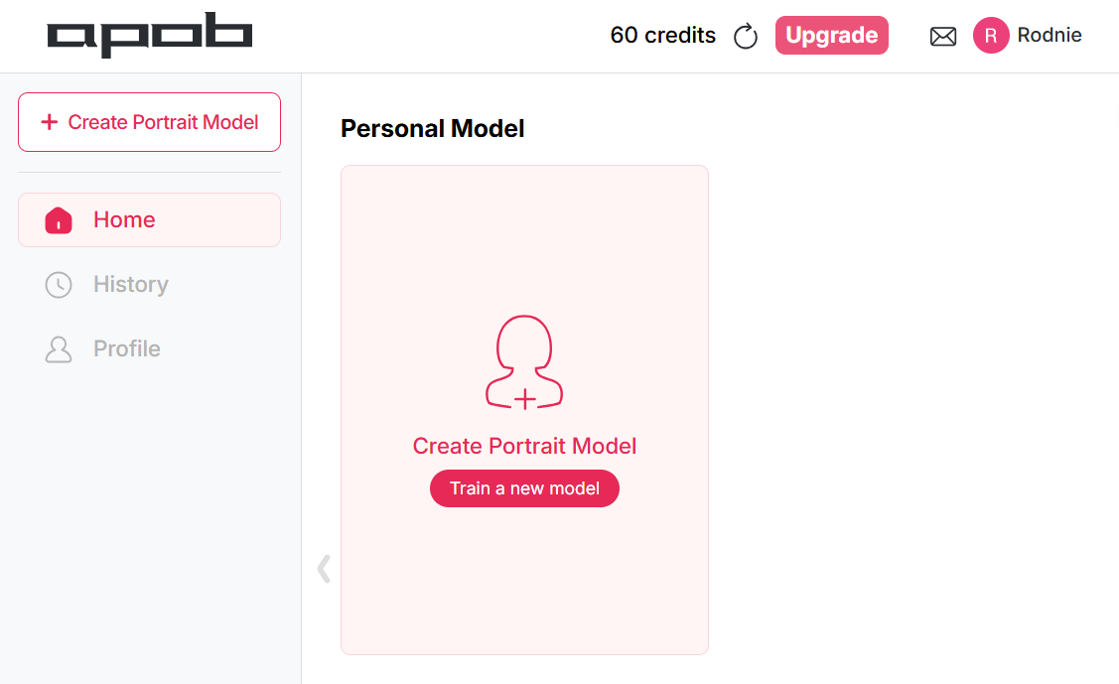Click the Personal Model heading
The height and width of the screenshot is (684, 1119).
point(432,128)
